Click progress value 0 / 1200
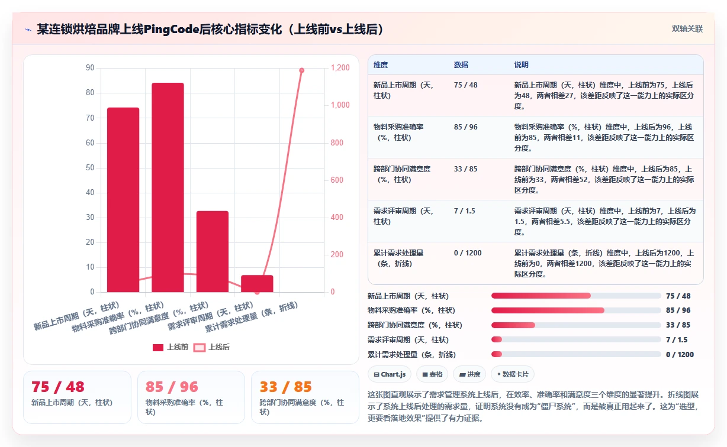 point(680,355)
